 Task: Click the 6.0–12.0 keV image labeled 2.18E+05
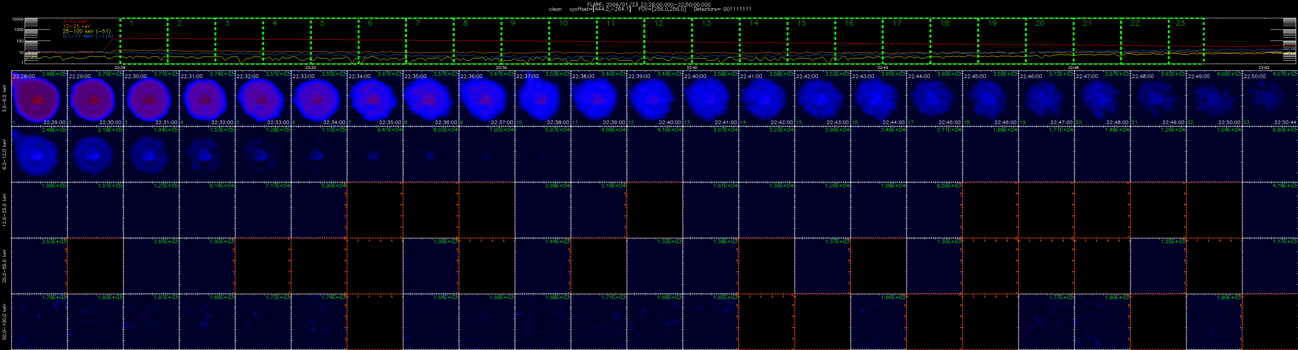[95, 155]
